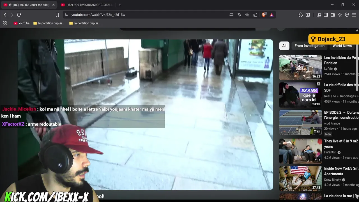Open the apps grid icon in bookmarks bar
359x202 pixels.
coord(4,23)
